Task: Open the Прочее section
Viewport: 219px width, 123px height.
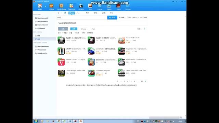Action: pyautogui.click(x=128, y=7)
